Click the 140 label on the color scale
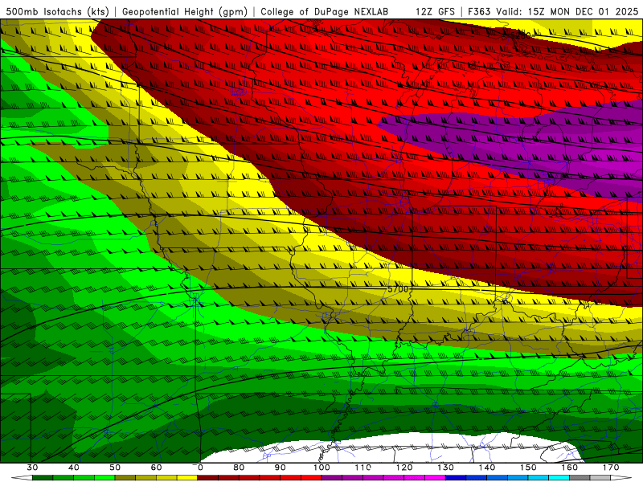Image resolution: width=643 pixels, height=482 pixels. (487, 468)
